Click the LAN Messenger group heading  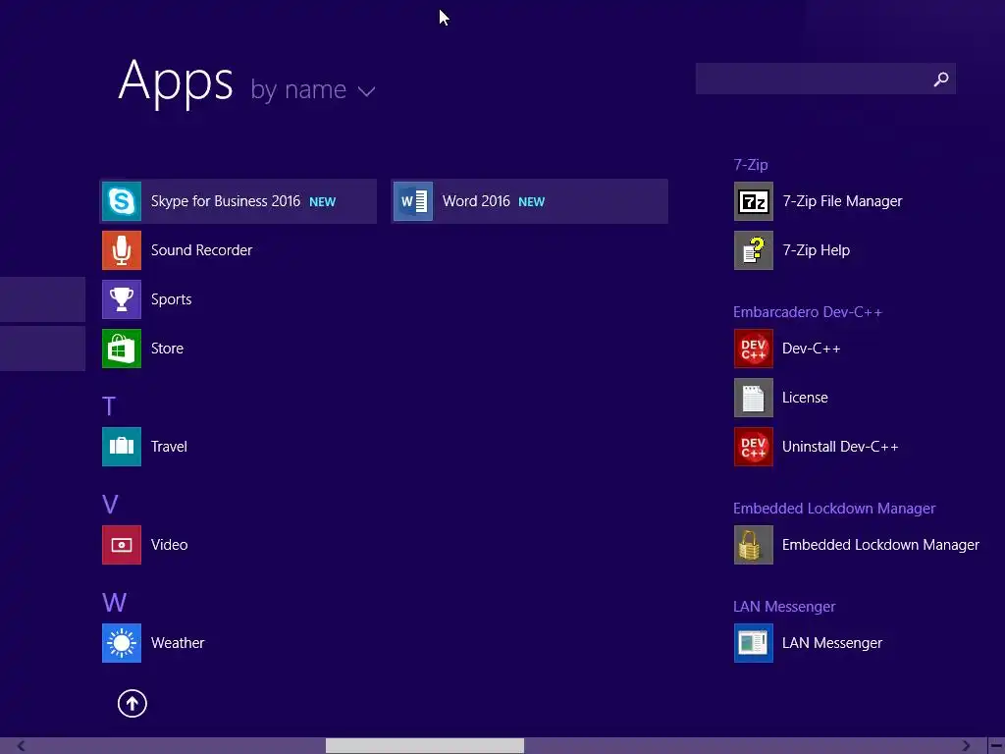[784, 607]
